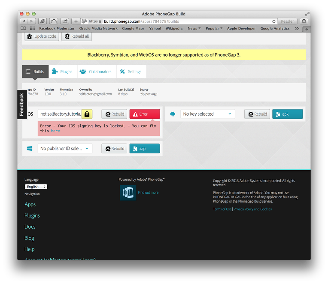Download the Windows xap file

point(145,149)
